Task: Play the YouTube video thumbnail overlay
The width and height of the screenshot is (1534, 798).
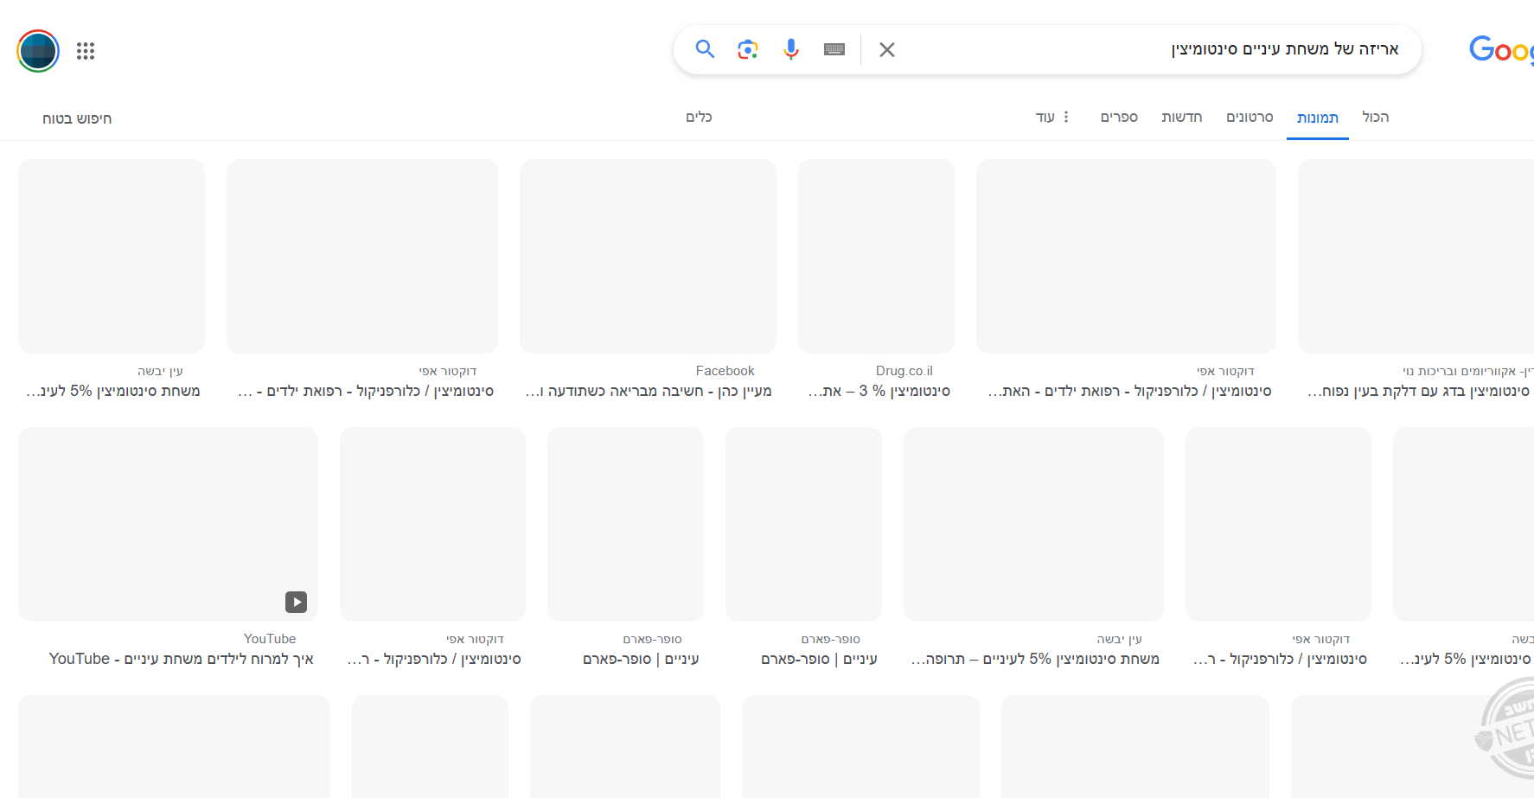Action: click(x=297, y=602)
